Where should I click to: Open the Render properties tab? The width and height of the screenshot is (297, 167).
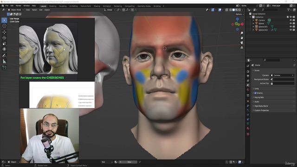click(x=248, y=71)
